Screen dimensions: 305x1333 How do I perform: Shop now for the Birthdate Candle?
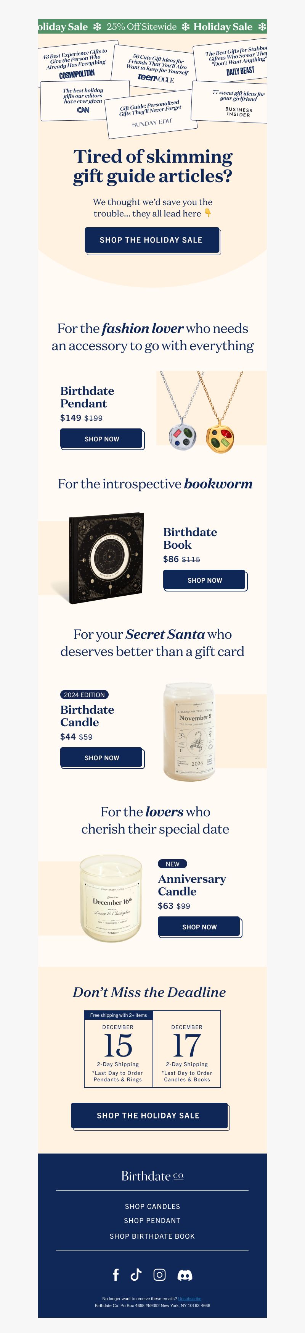point(102,758)
